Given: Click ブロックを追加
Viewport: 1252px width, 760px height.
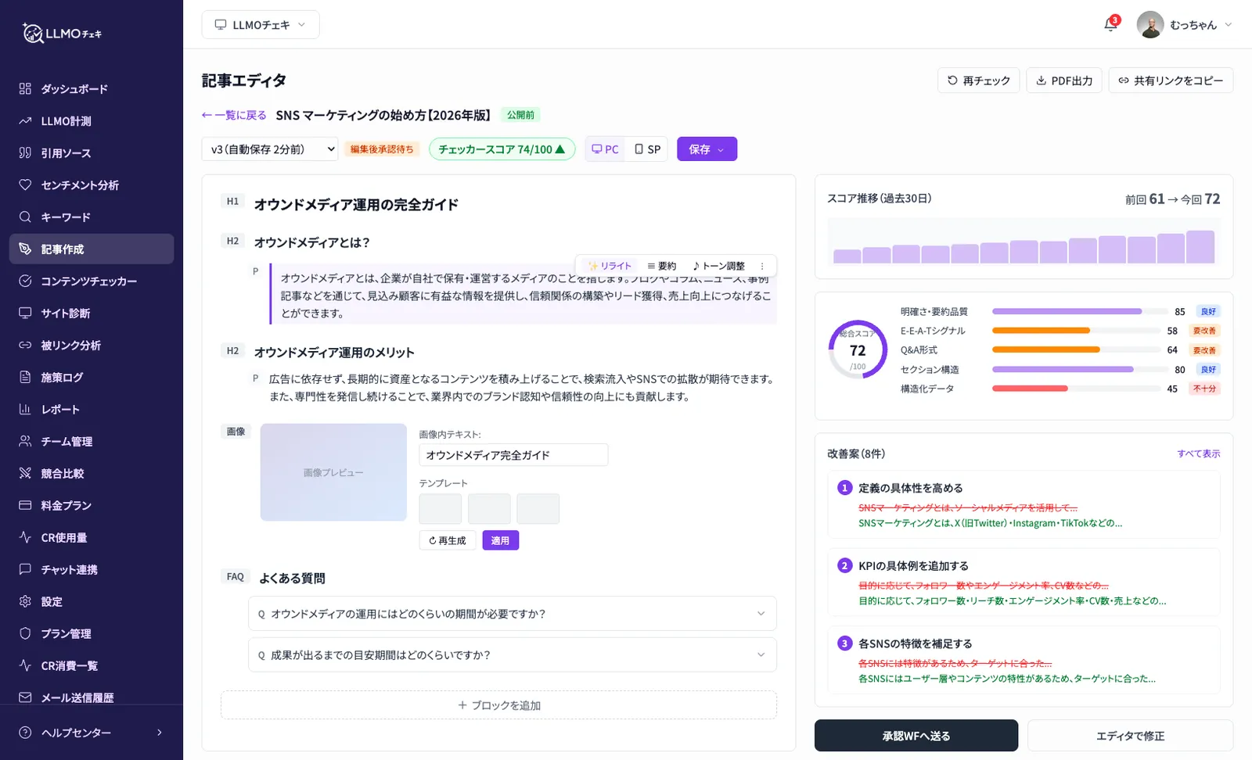Looking at the screenshot, I should click(498, 705).
